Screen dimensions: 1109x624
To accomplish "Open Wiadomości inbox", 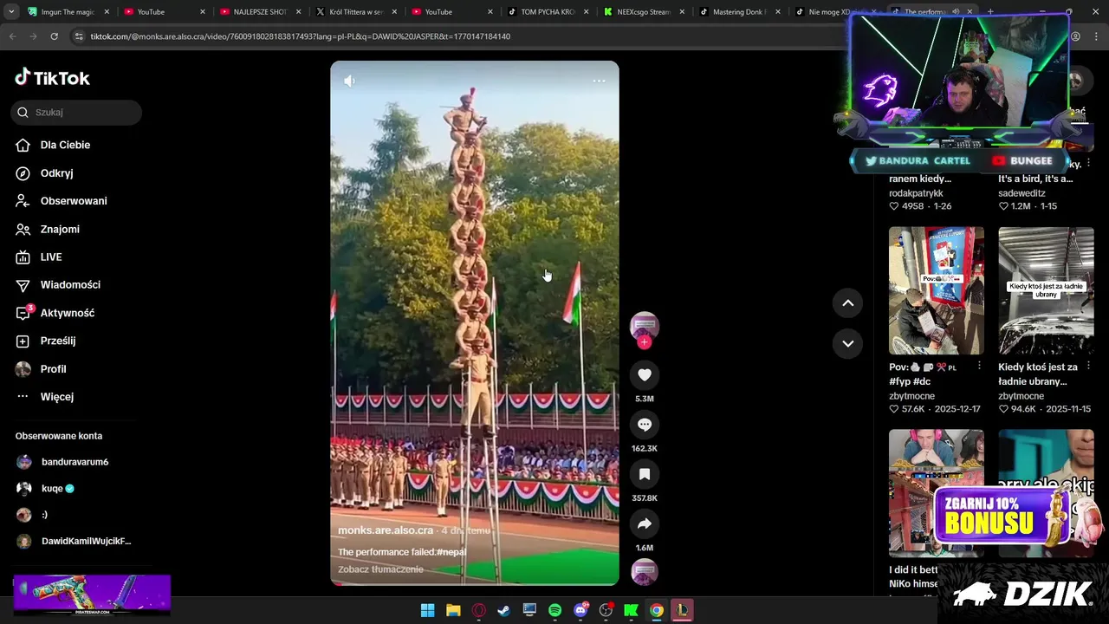I will tap(58, 285).
